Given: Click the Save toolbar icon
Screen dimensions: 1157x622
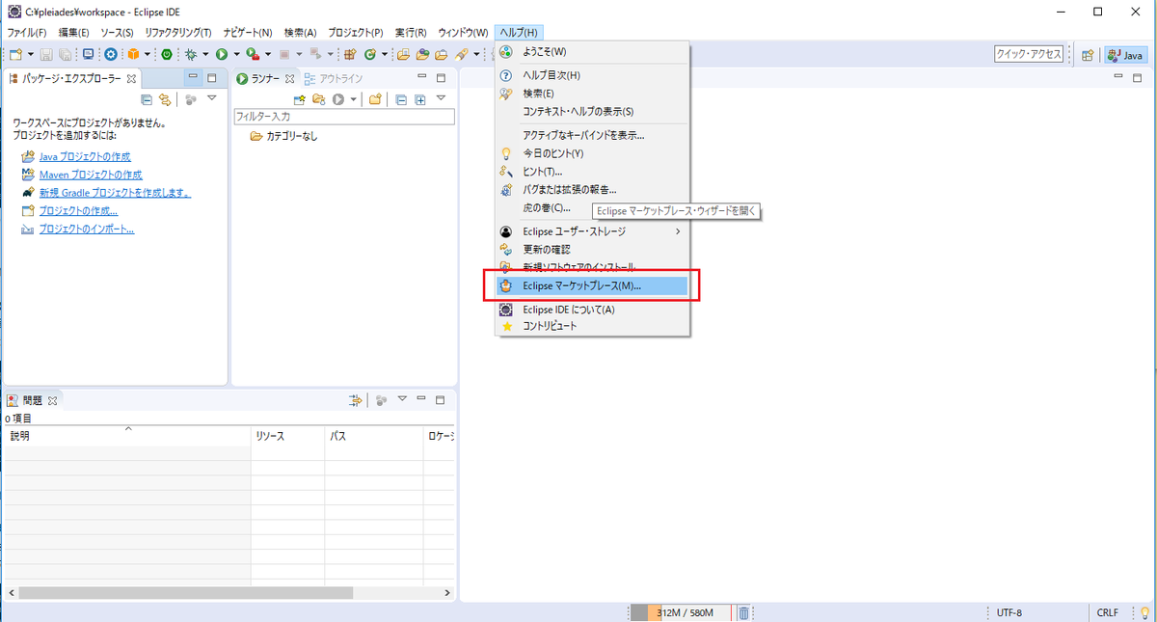Looking at the screenshot, I should click(x=46, y=55).
